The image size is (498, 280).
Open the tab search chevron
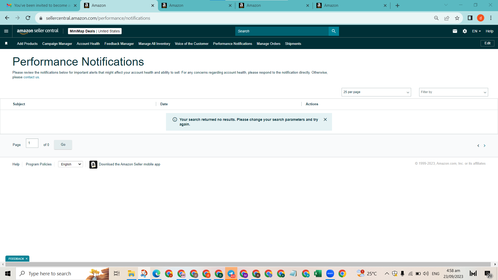click(446, 5)
